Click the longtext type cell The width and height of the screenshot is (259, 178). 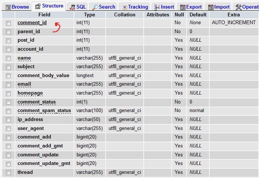(85, 76)
